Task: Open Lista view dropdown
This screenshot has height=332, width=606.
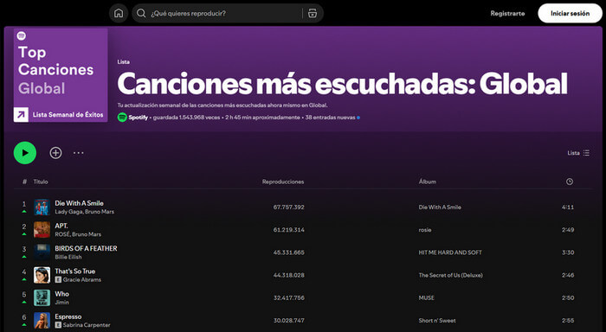Action: (x=578, y=153)
